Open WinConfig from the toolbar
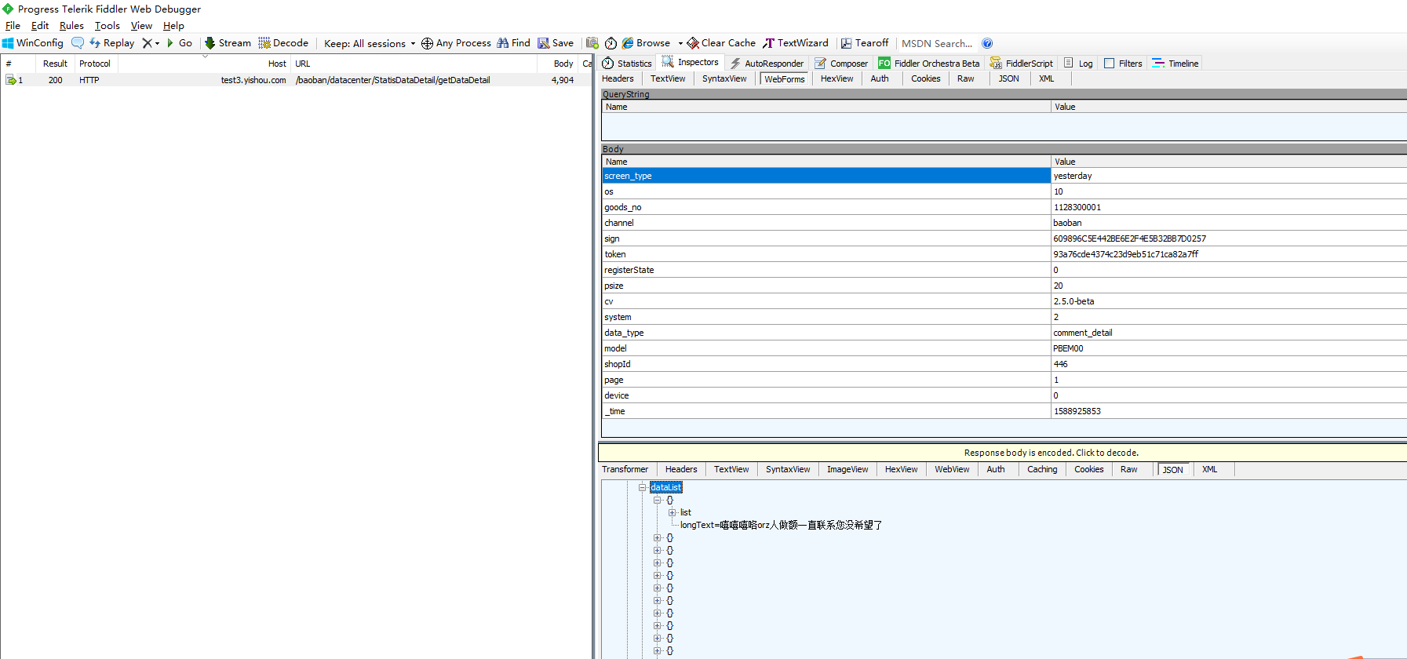The image size is (1407, 659). (33, 43)
